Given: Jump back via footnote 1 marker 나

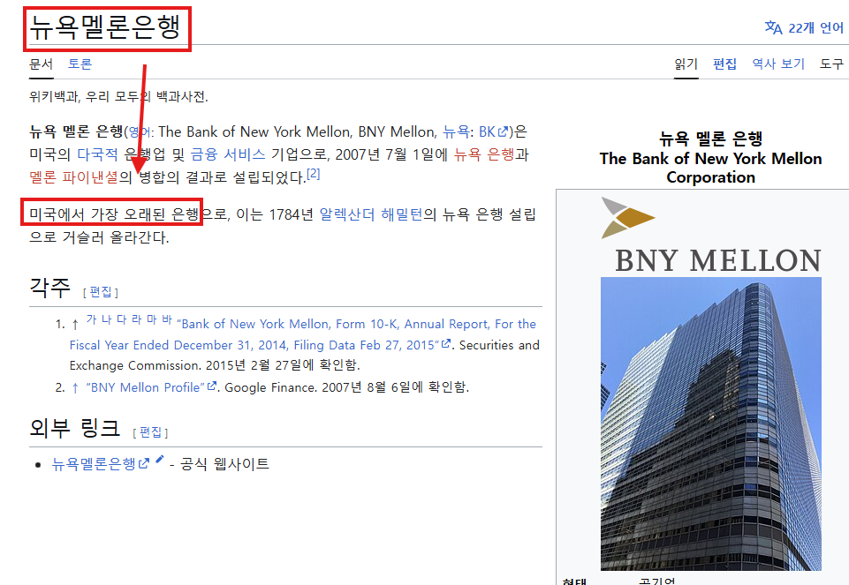Looking at the screenshot, I should point(107,319).
